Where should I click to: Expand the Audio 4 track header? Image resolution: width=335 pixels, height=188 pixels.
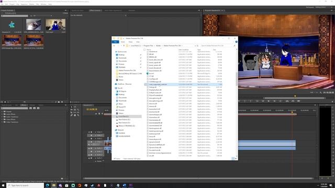[95, 158]
